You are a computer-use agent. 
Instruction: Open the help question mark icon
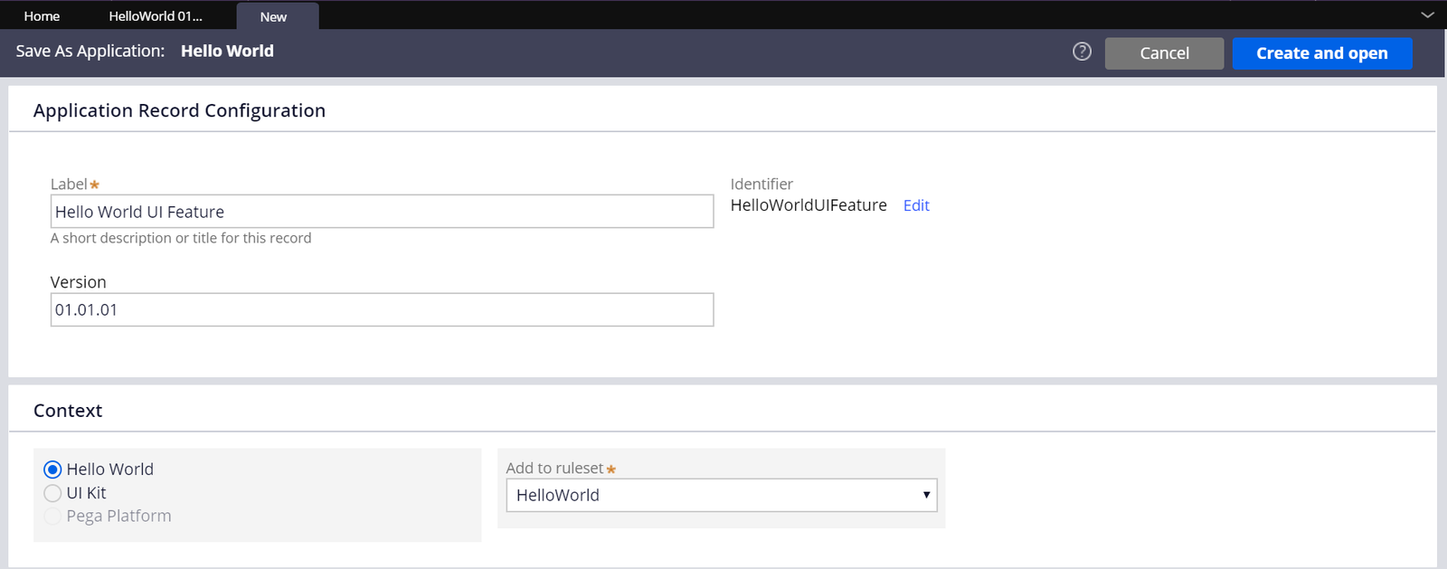pyautogui.click(x=1082, y=52)
